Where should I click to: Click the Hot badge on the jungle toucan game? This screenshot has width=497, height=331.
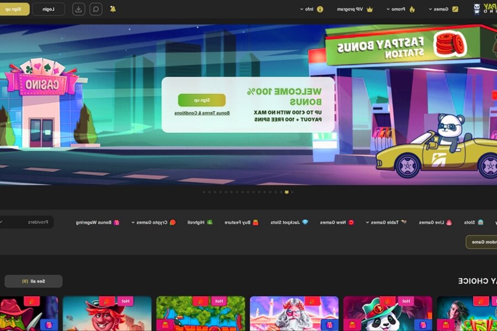(x=219, y=301)
